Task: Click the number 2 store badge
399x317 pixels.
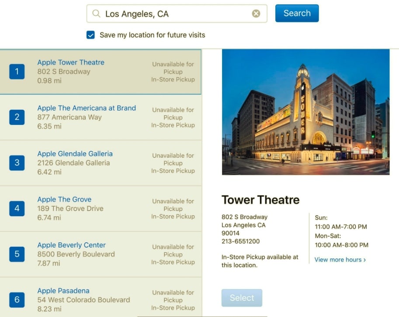Action: tap(17, 117)
